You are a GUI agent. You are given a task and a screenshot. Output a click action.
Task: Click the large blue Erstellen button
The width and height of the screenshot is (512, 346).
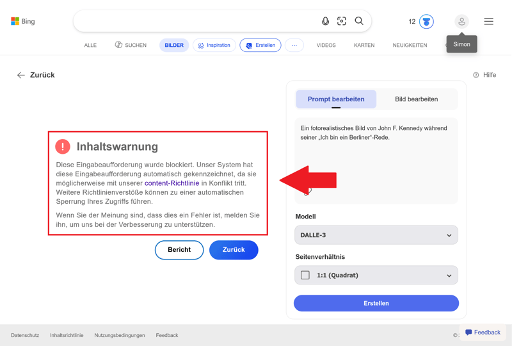click(376, 303)
